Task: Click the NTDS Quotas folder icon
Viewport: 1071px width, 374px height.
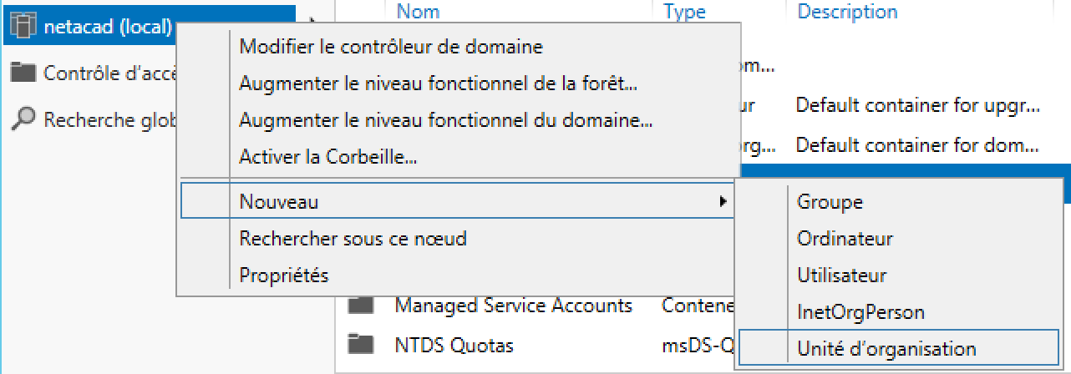Action: (x=361, y=344)
